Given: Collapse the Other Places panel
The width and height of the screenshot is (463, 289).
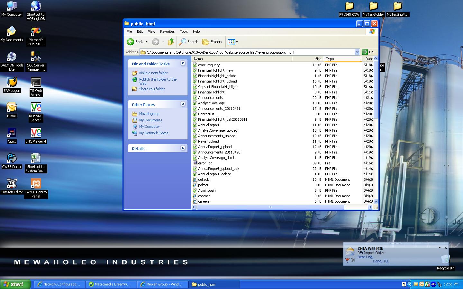Looking at the screenshot, I should (x=183, y=104).
